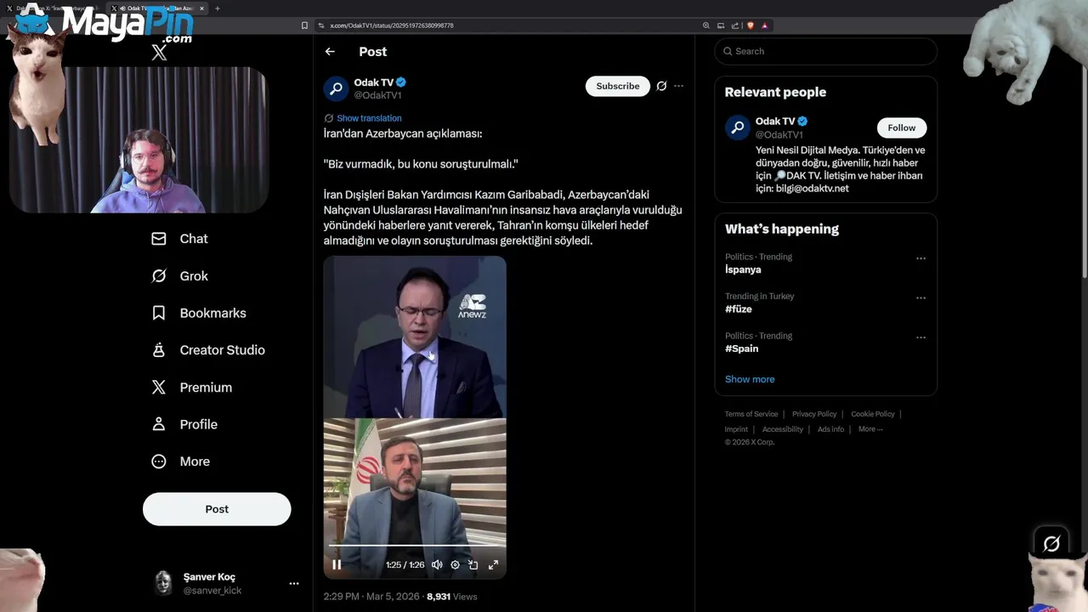The height and width of the screenshot is (612, 1088).
Task: Open video settings gear icon
Action: coord(456,564)
